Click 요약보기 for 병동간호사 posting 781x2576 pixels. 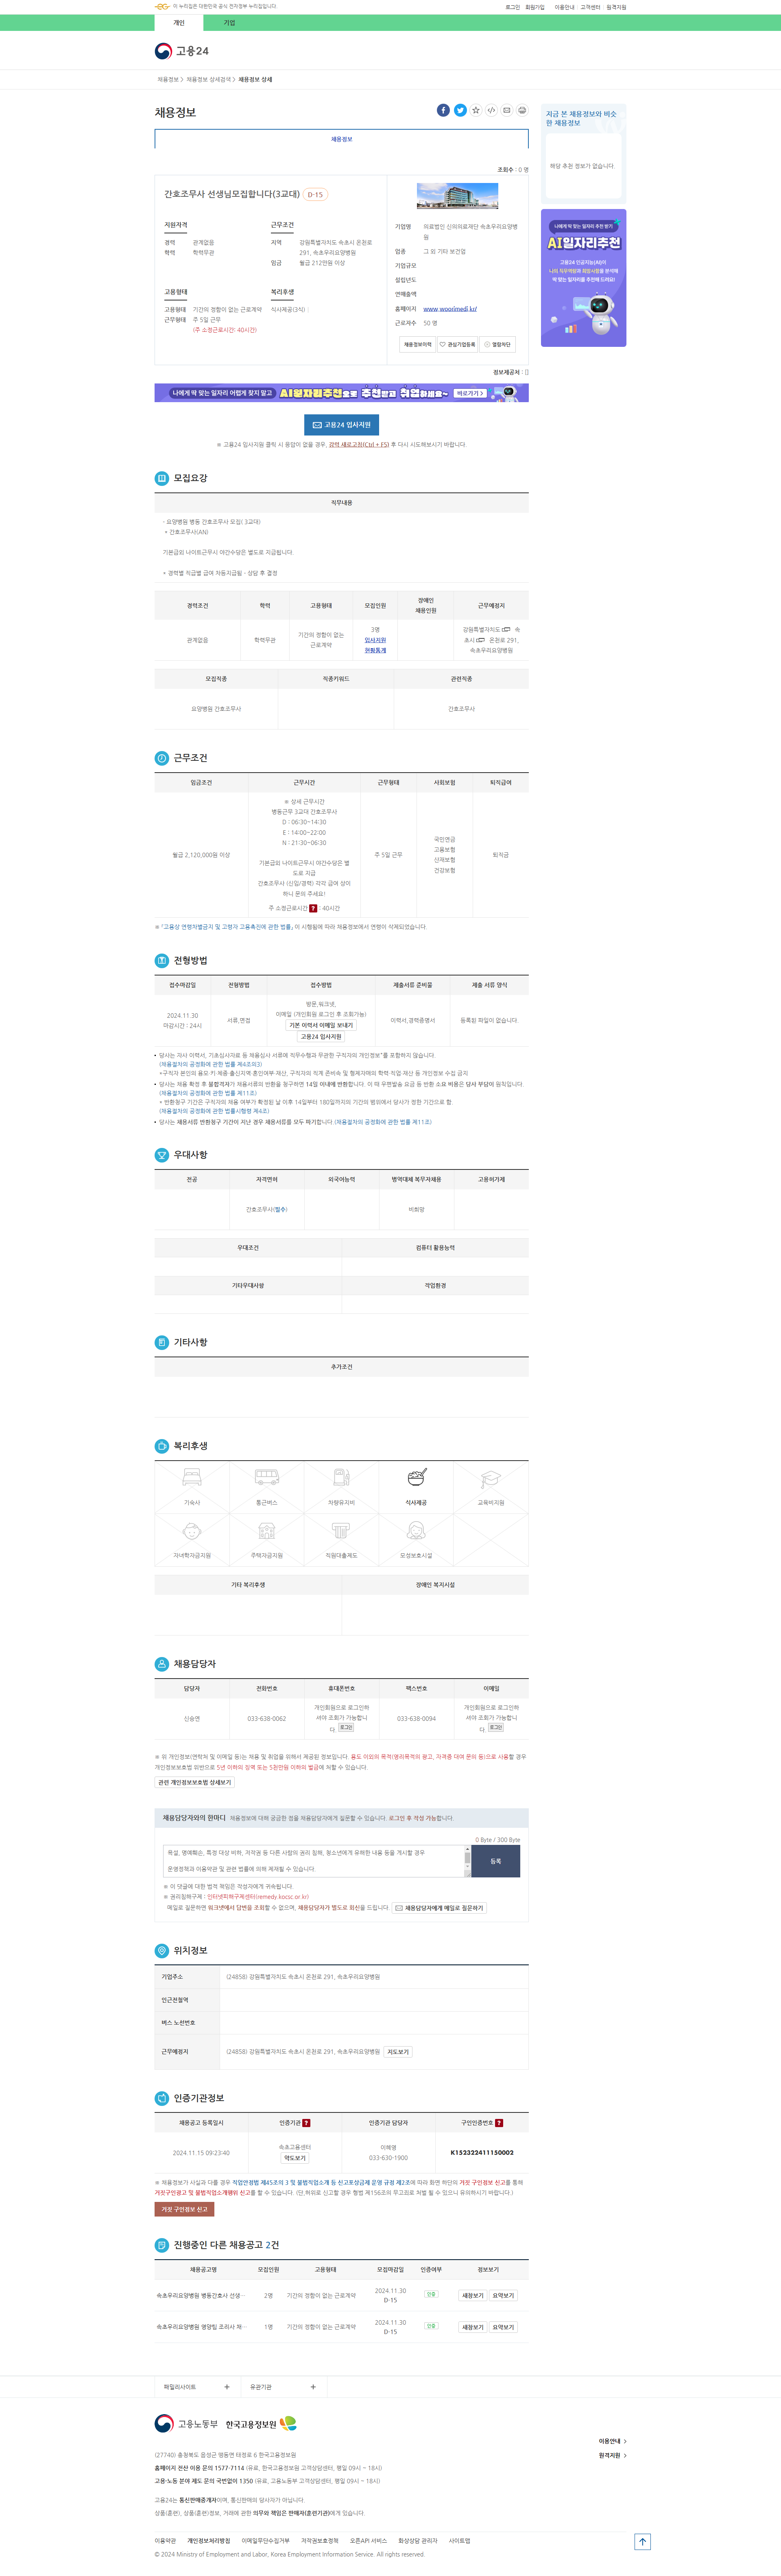[503, 2296]
